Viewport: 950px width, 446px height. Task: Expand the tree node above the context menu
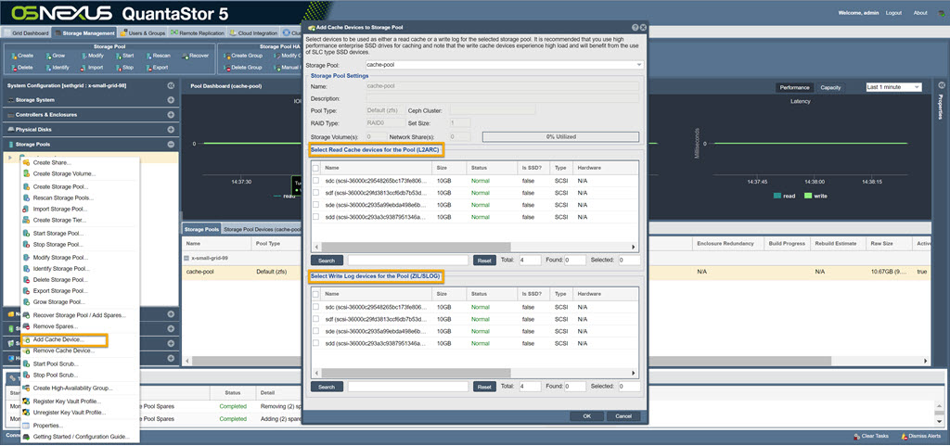coord(9,158)
